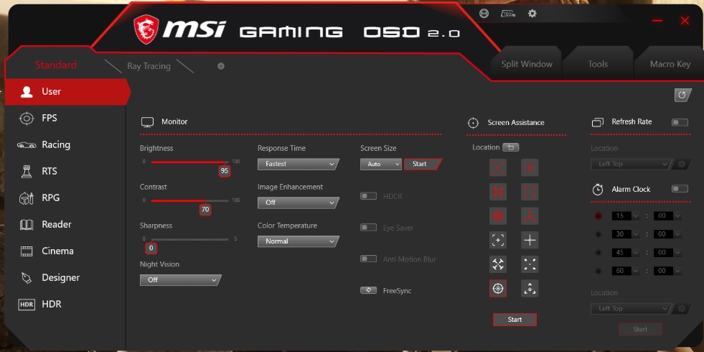704x352 pixels.
Task: Open gear beside Refresh Rate location dropdown
Action: pos(682,164)
